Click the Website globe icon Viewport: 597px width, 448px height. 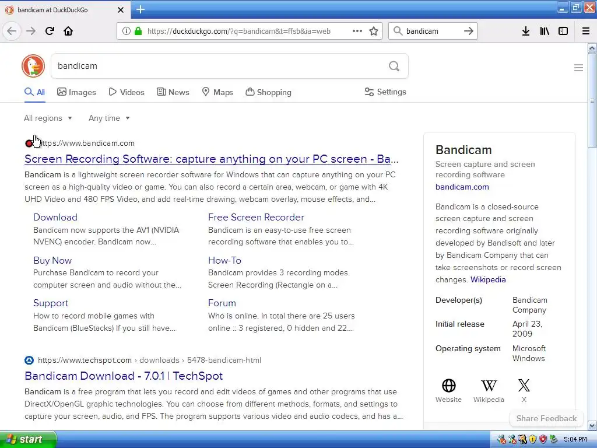coord(448,386)
